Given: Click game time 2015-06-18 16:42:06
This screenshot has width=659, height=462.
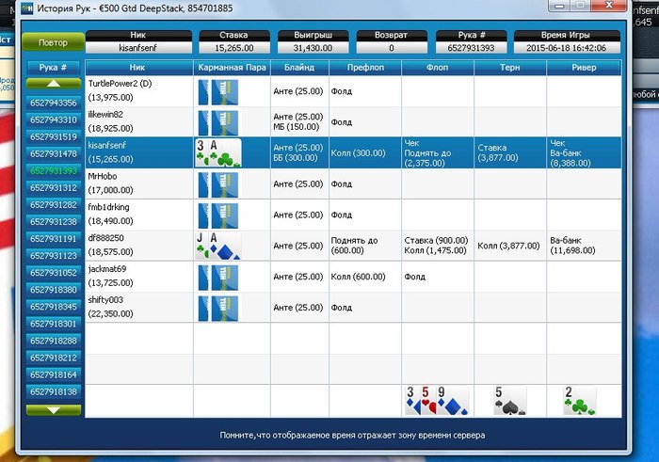Looking at the screenshot, I should click(567, 48).
